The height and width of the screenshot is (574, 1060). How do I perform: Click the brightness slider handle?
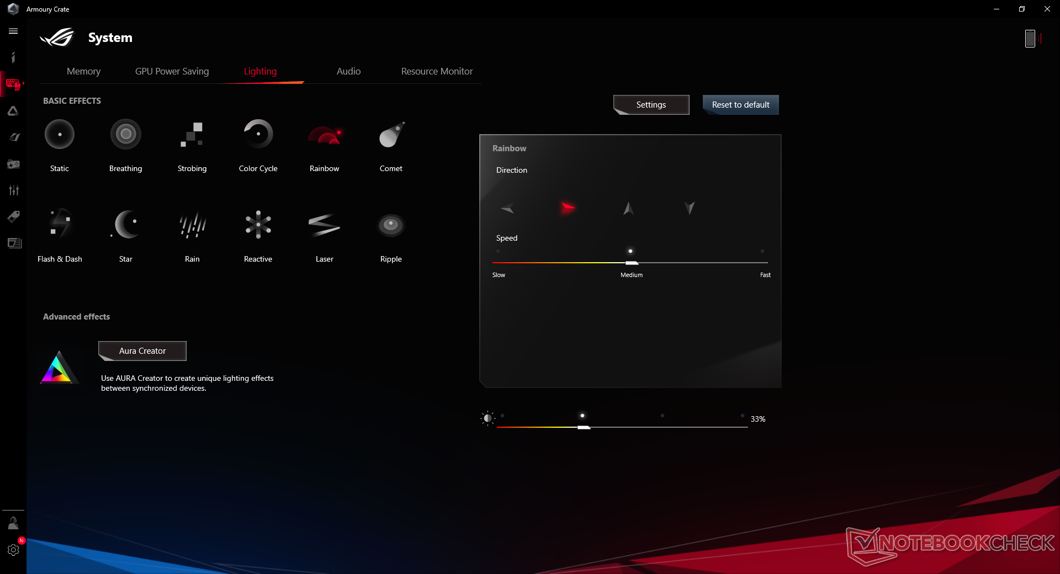[x=584, y=427]
